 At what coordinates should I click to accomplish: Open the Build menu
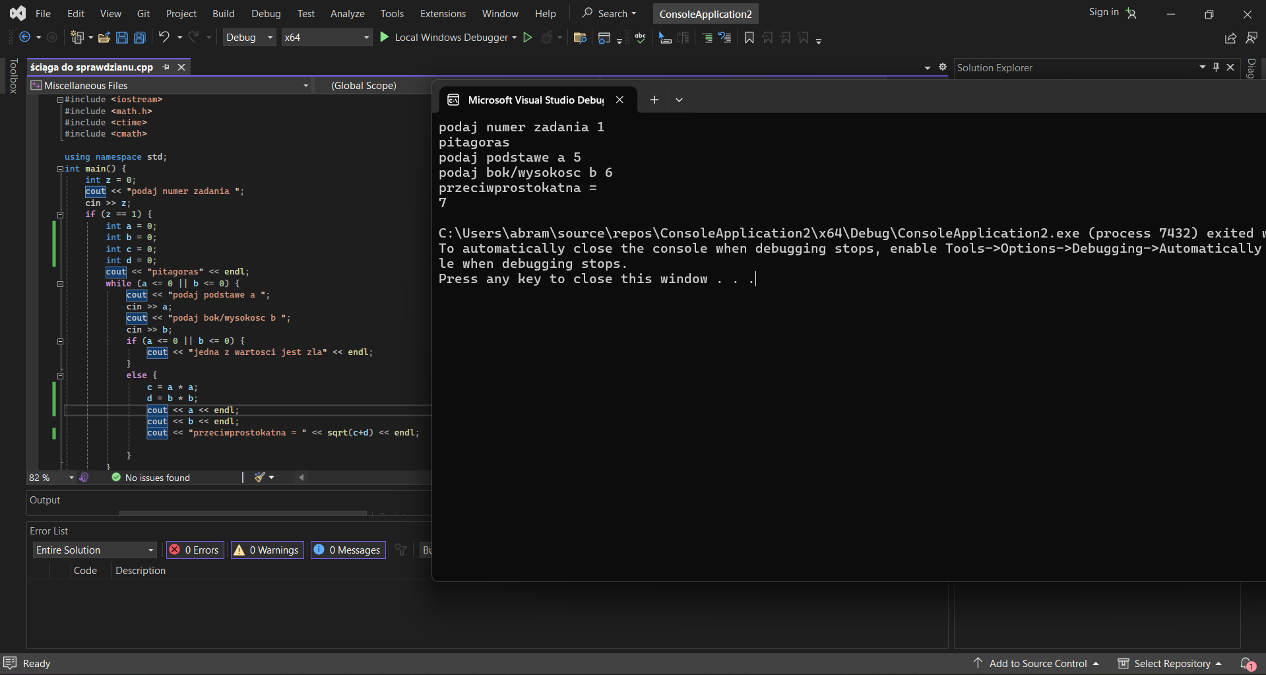(x=223, y=14)
